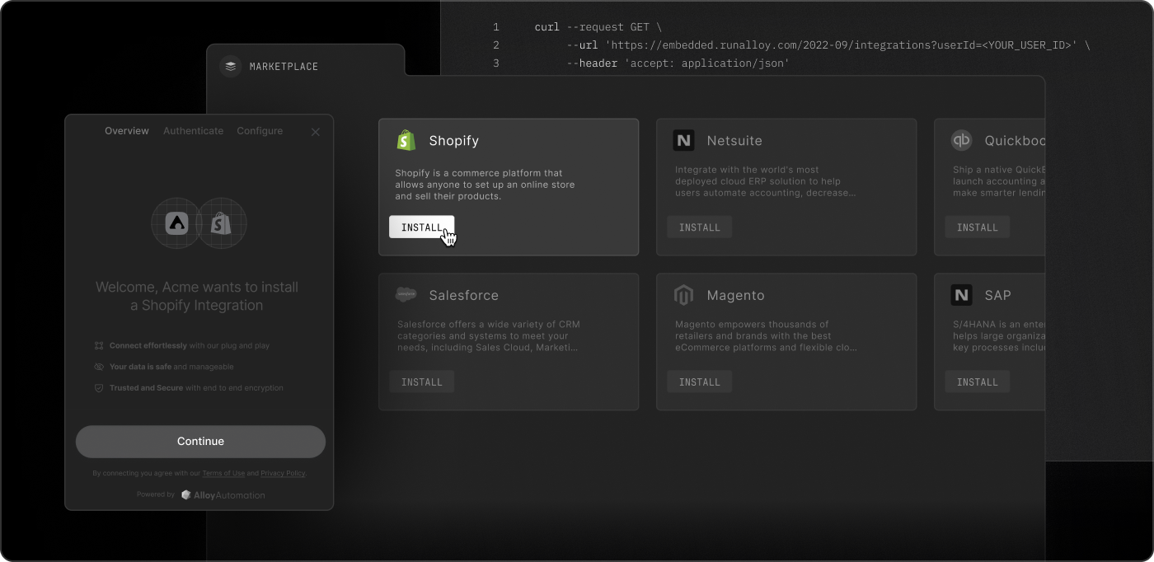Click the Acme app icon circle

click(176, 222)
